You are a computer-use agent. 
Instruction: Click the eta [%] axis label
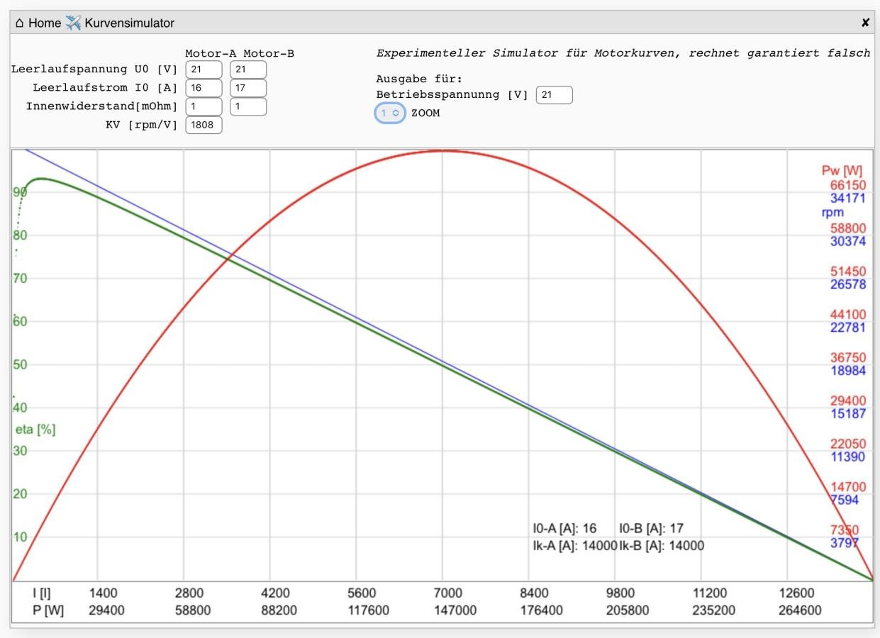click(x=35, y=430)
